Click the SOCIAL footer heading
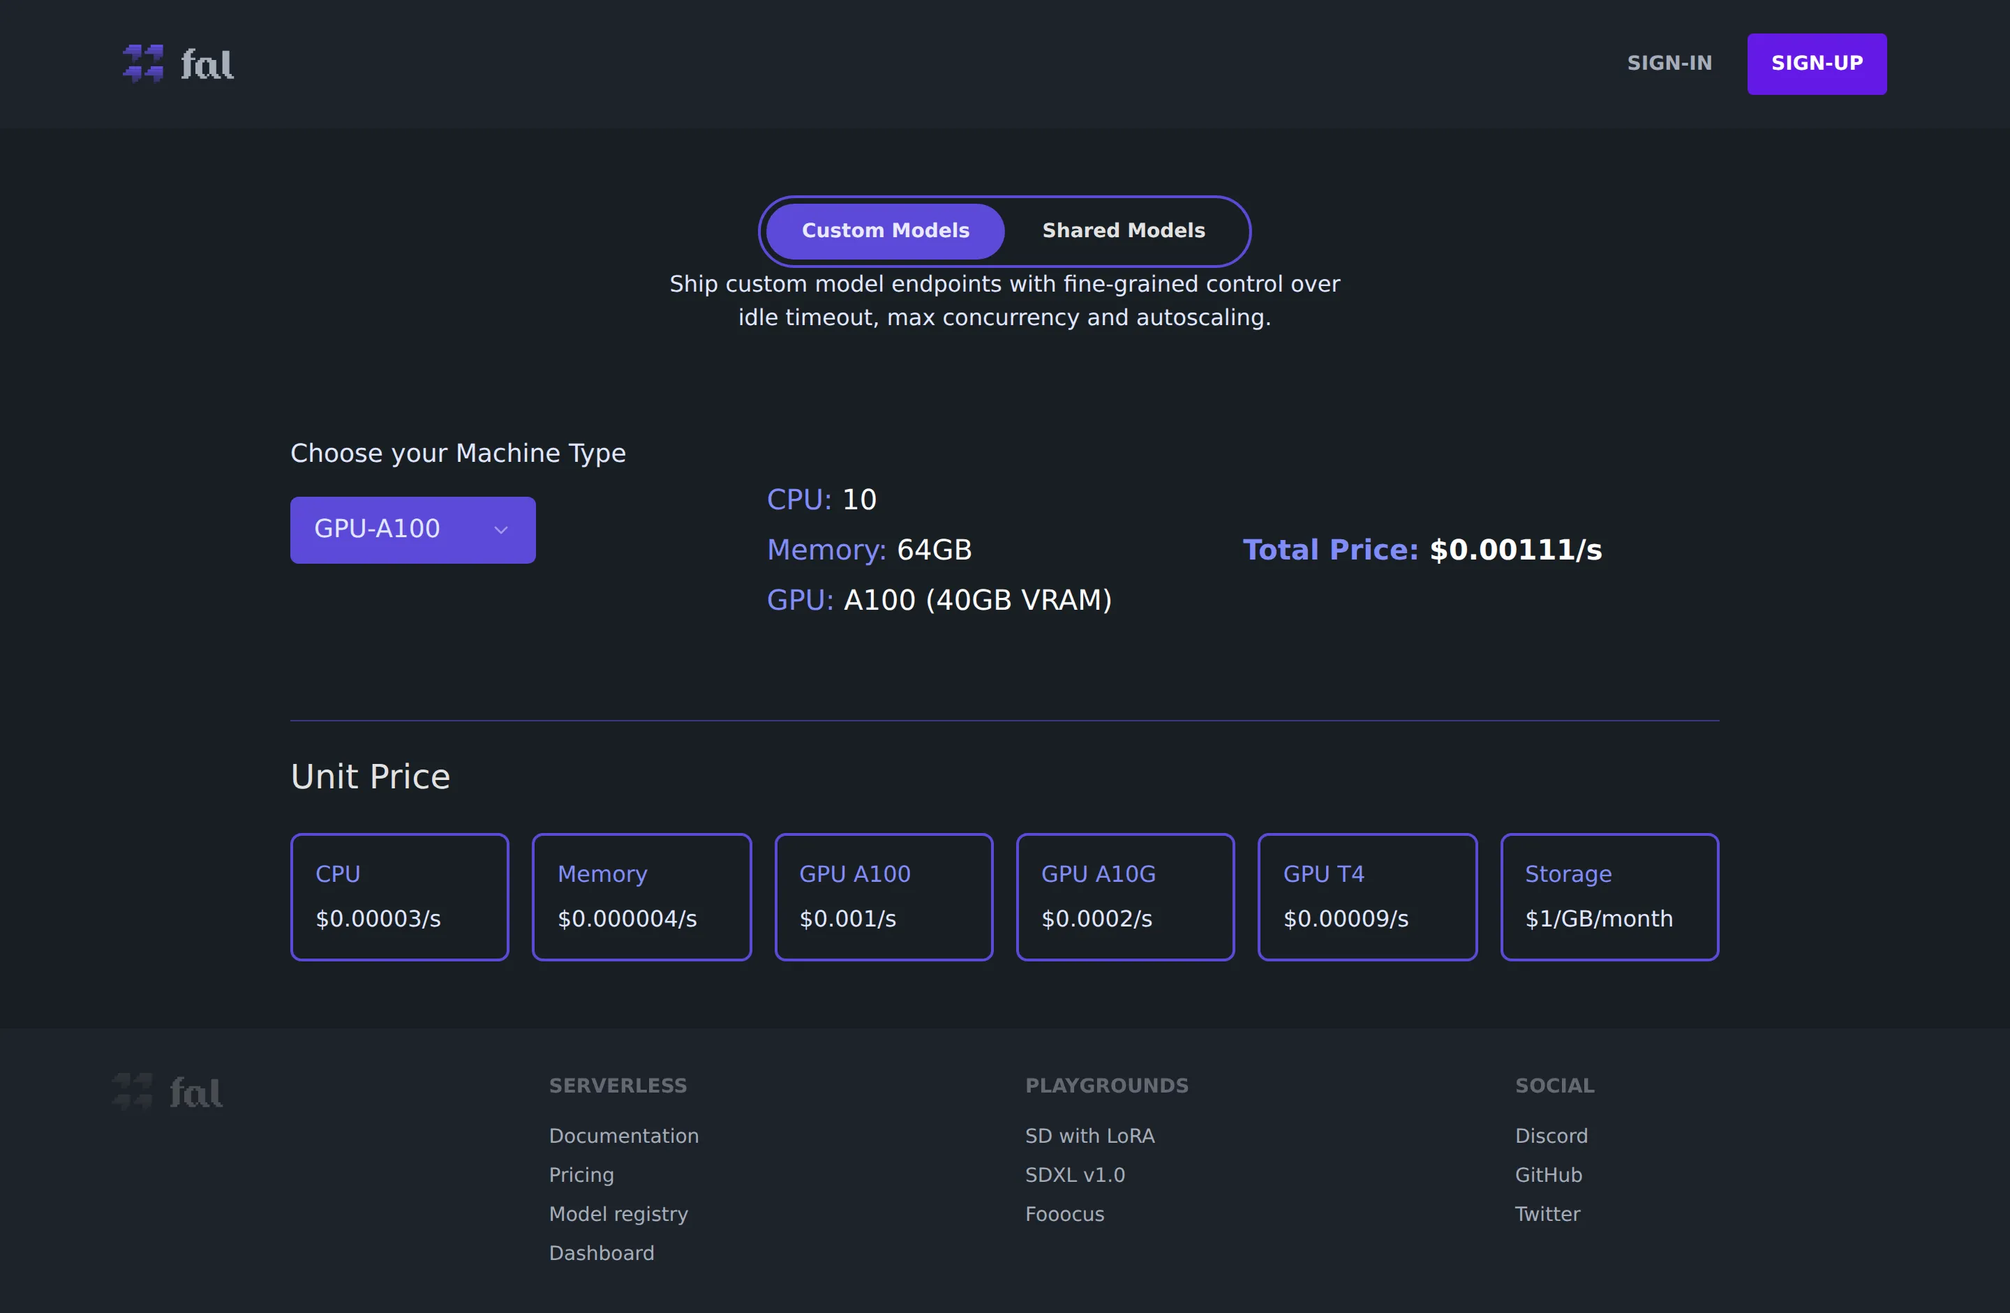This screenshot has height=1313, width=2010. pos(1554,1086)
